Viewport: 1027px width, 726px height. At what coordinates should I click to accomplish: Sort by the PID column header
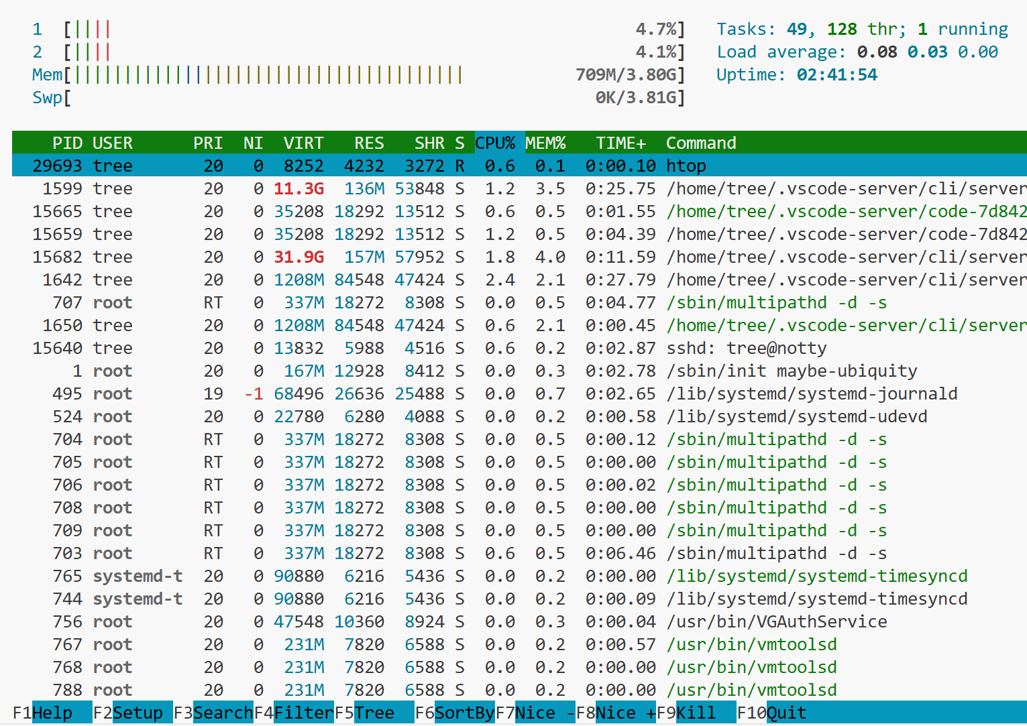pyautogui.click(x=67, y=143)
